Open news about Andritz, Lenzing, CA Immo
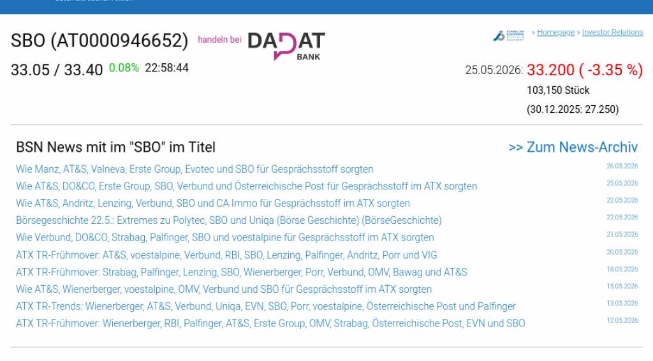This screenshot has width=653, height=361. tap(213, 203)
